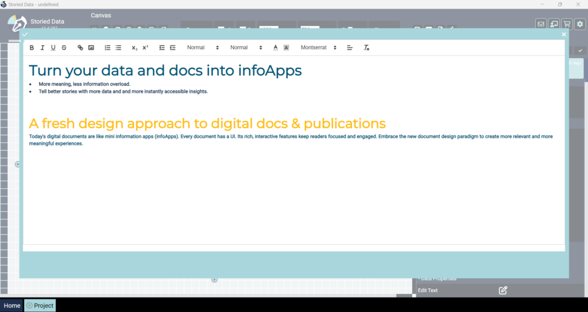Viewport: 588px width, 312px height.
Task: Expand the text alignment dropdown
Action: (350, 48)
